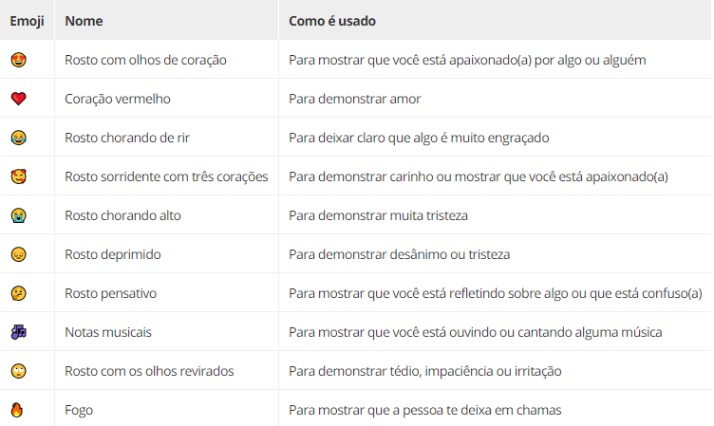Click the rolling eyes face emoji

[19, 371]
